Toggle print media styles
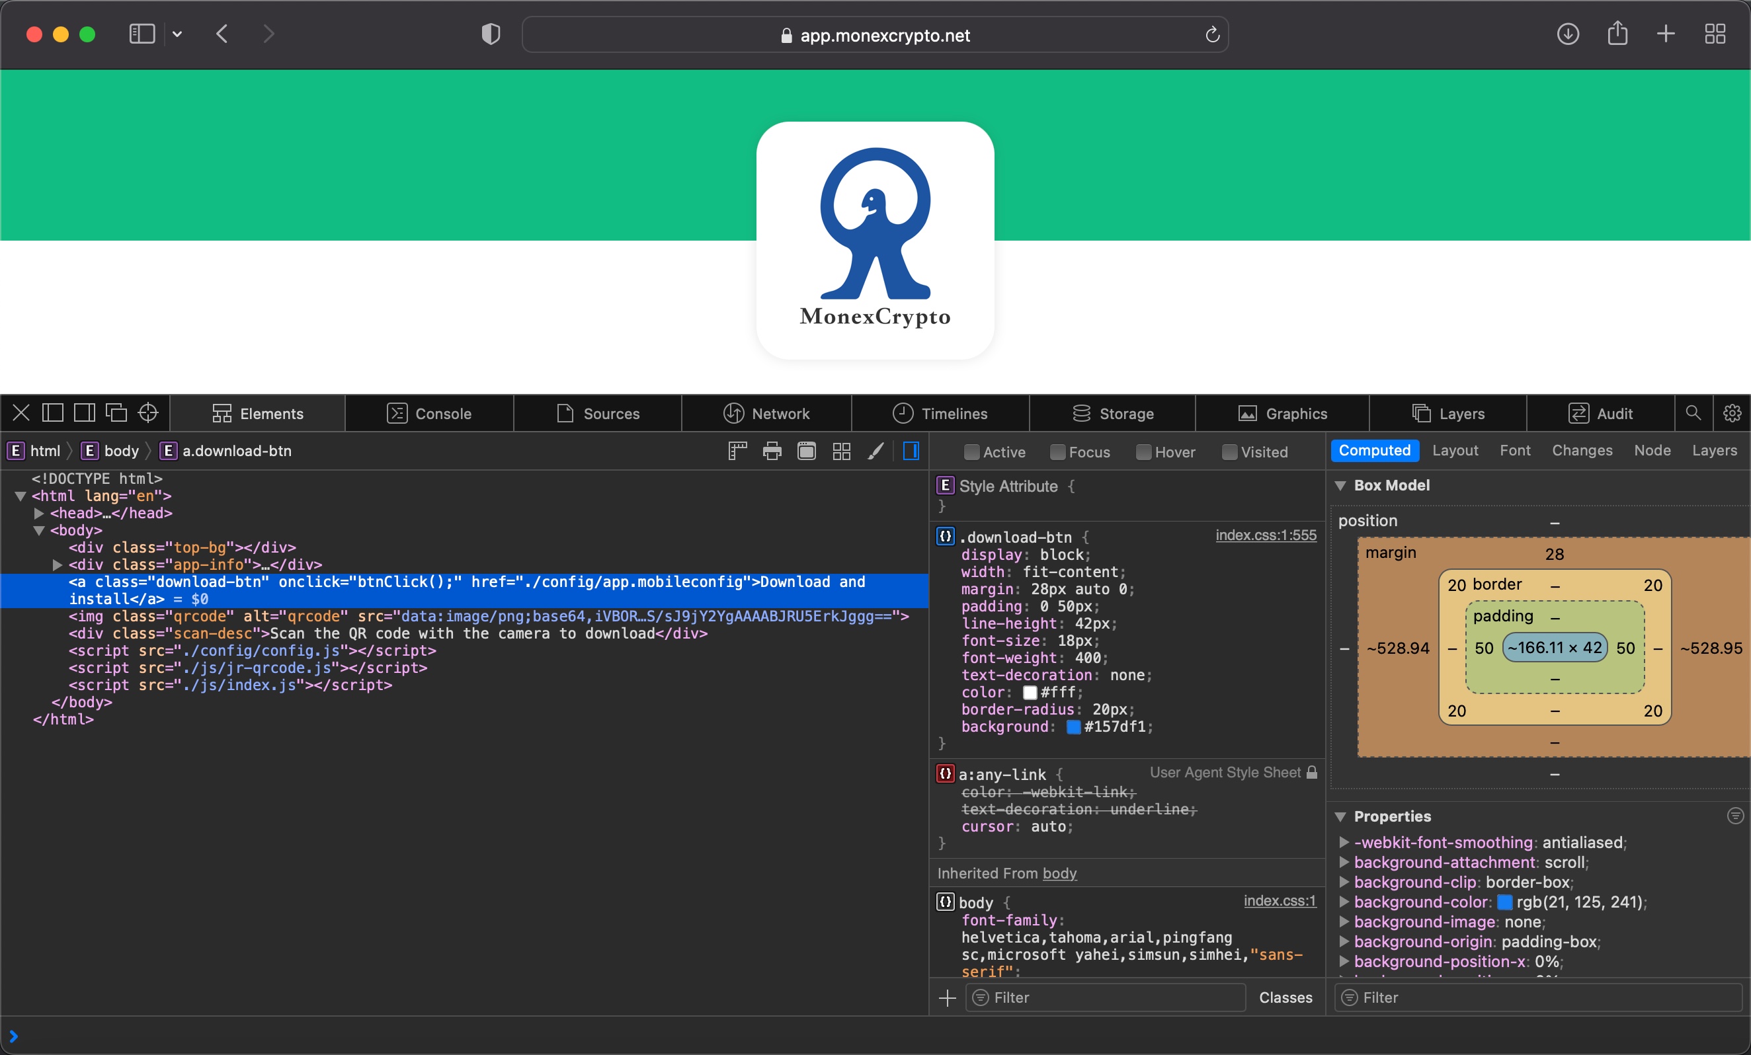 [772, 451]
